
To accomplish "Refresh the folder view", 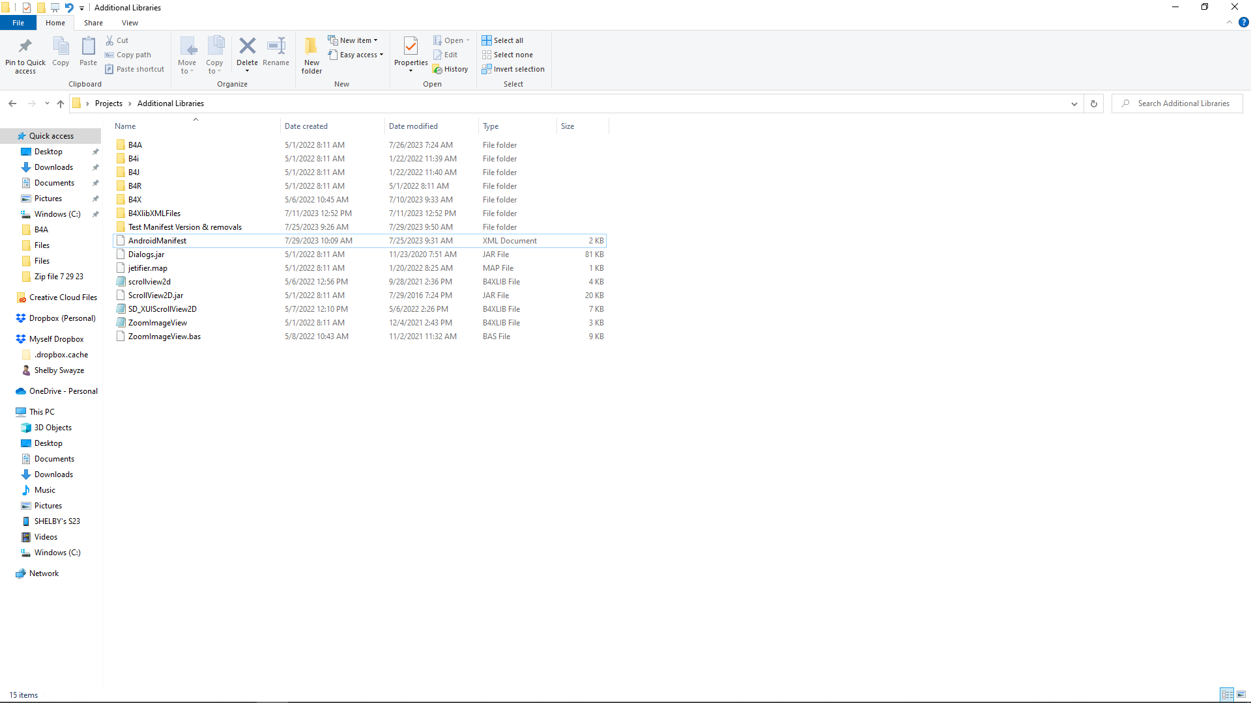I will (1094, 103).
